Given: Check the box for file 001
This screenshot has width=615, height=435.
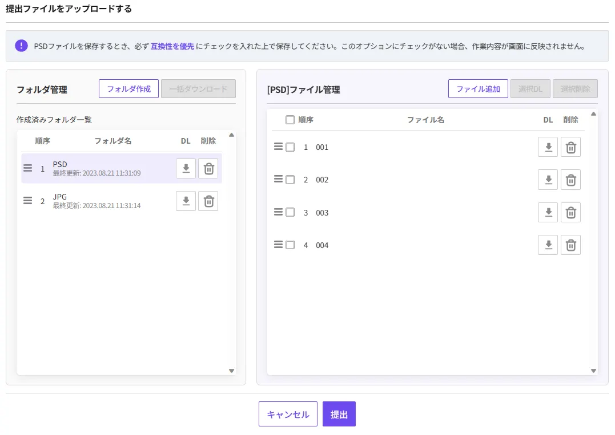Looking at the screenshot, I should (290, 147).
